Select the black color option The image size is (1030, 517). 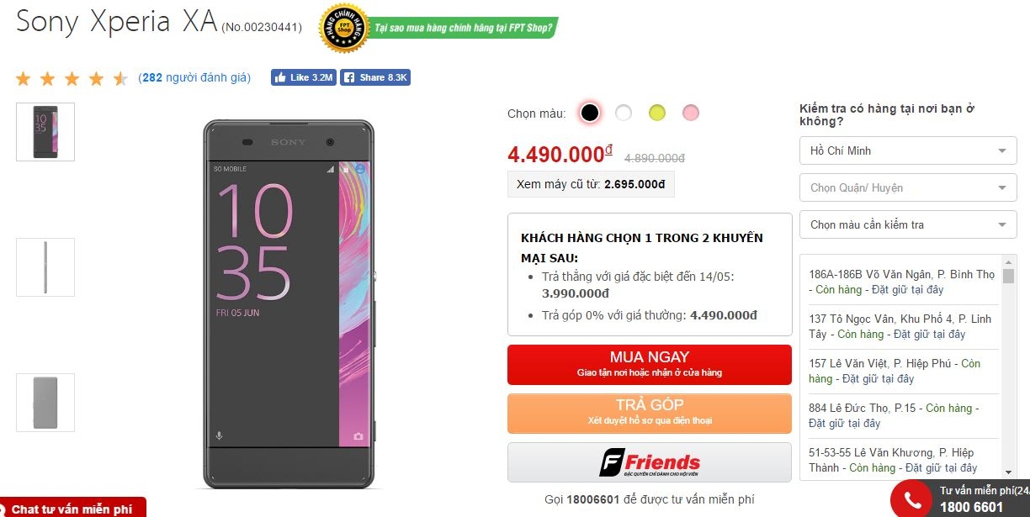[590, 113]
